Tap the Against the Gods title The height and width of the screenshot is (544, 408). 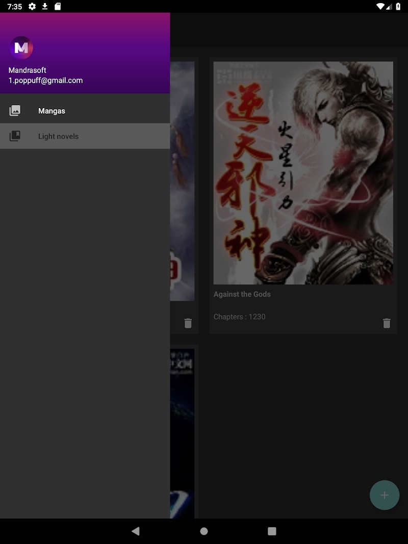pyautogui.click(x=242, y=294)
